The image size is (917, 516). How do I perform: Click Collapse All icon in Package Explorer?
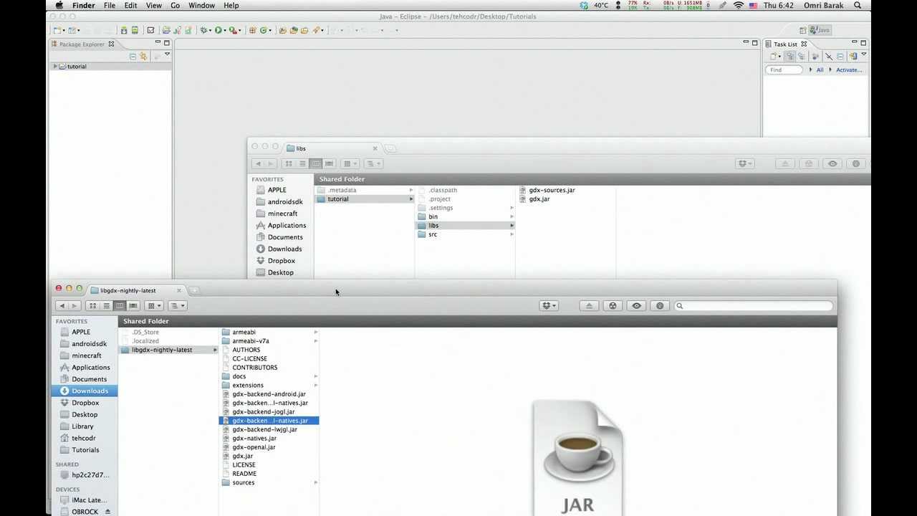coord(133,56)
